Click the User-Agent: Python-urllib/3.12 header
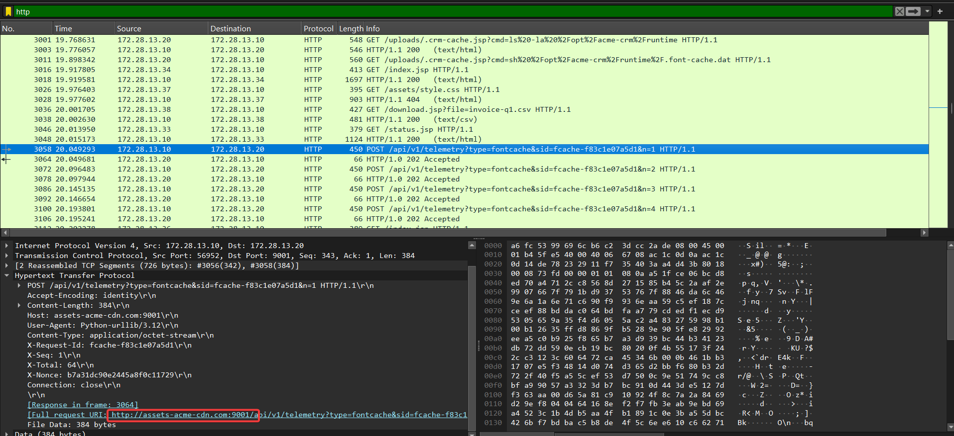This screenshot has height=436, width=954. coord(103,325)
